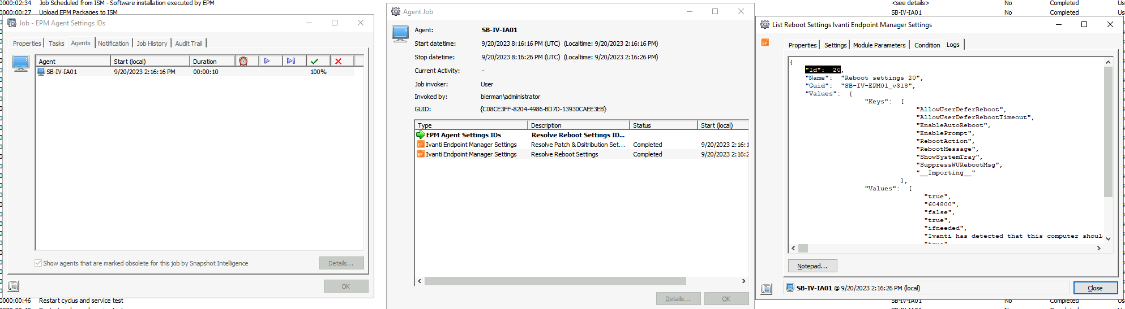Screen dimensions: 1125x309
Task: Click the large monitor icon in Agent Job window
Action: (400, 34)
